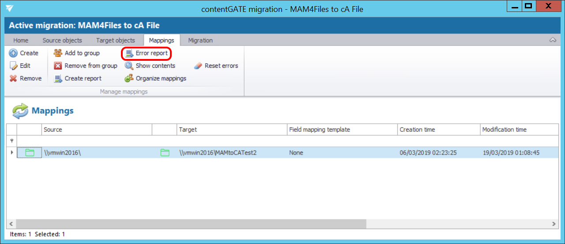Open the Source objects tab
The image size is (565, 244).
[x=62, y=40]
